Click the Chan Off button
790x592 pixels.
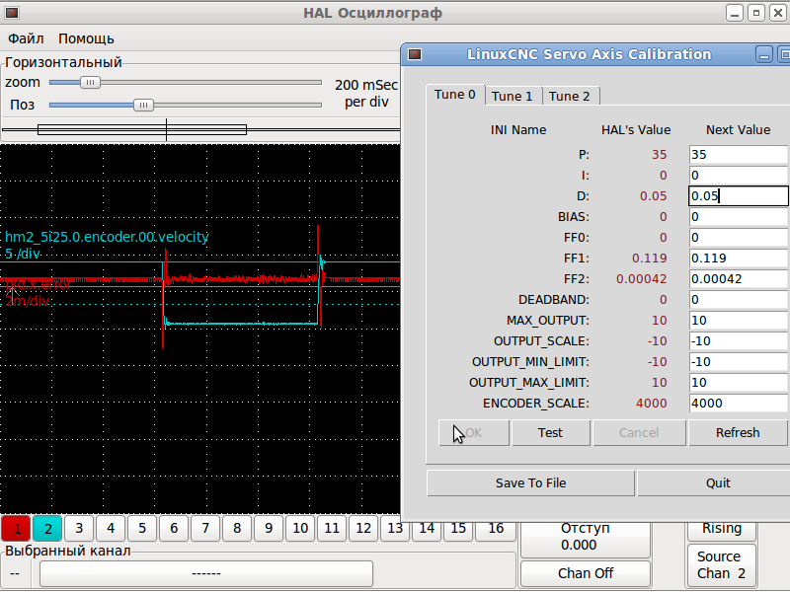tap(586, 573)
